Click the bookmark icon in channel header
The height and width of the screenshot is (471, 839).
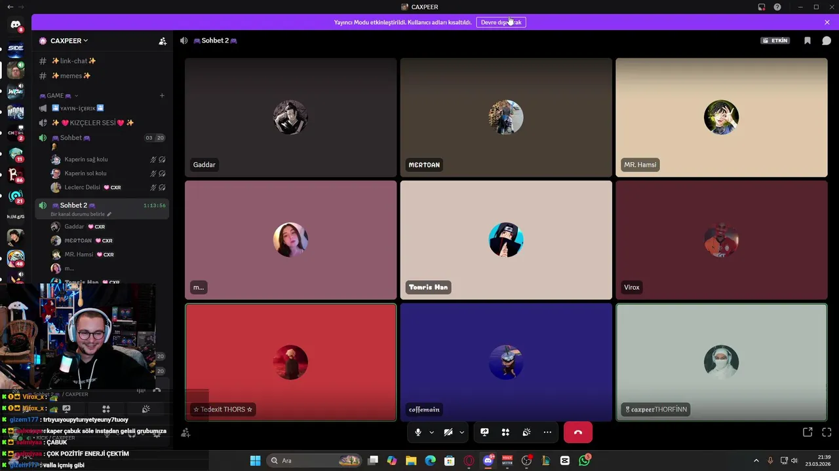pyautogui.click(x=808, y=41)
